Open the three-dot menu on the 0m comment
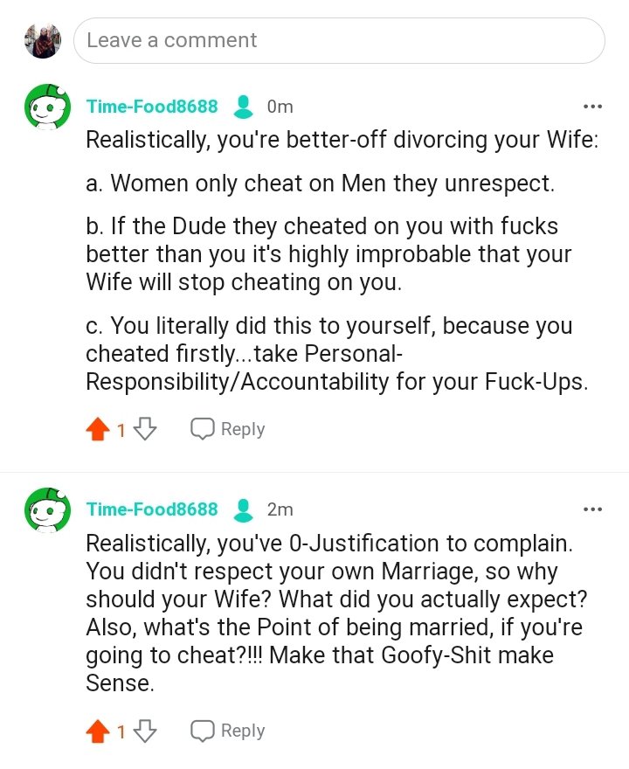The height and width of the screenshot is (769, 629). pos(592,107)
